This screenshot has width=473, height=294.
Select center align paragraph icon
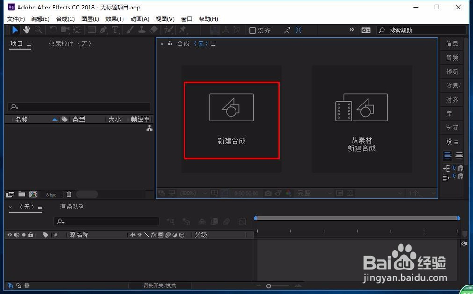tap(459, 156)
